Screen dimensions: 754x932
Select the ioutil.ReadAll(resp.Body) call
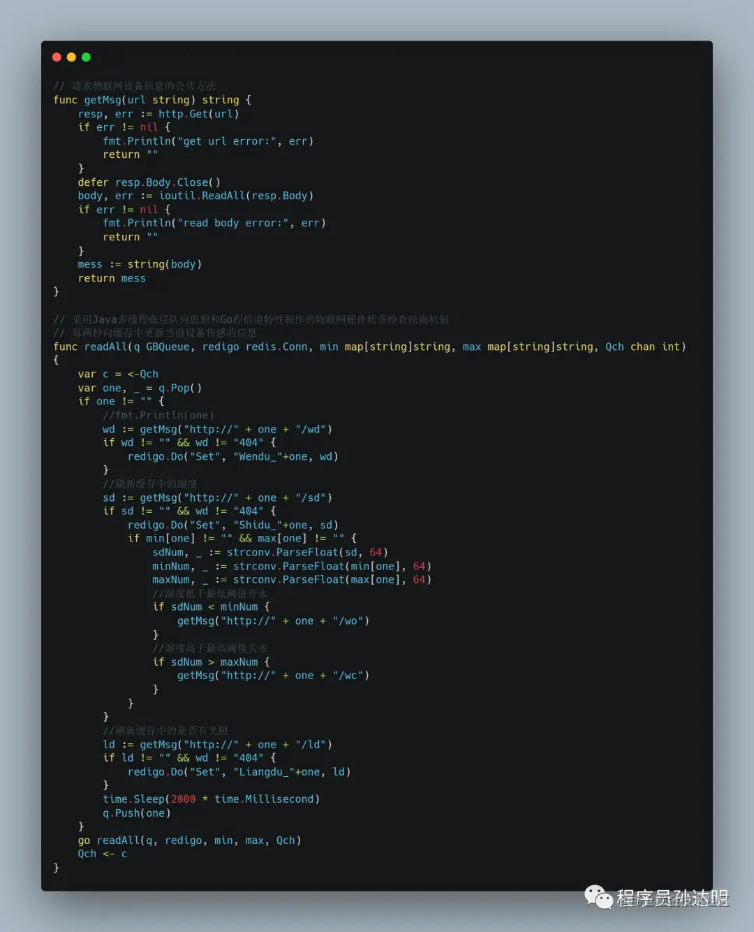pos(236,196)
